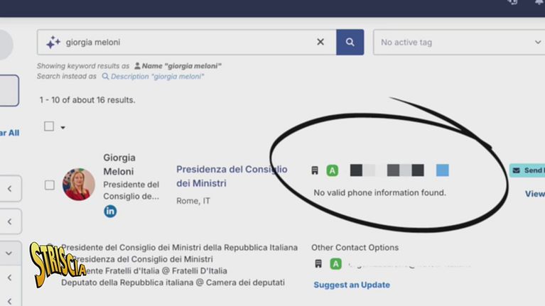Open Presidenza del Consiglio dei Ministri link

(x=232, y=176)
